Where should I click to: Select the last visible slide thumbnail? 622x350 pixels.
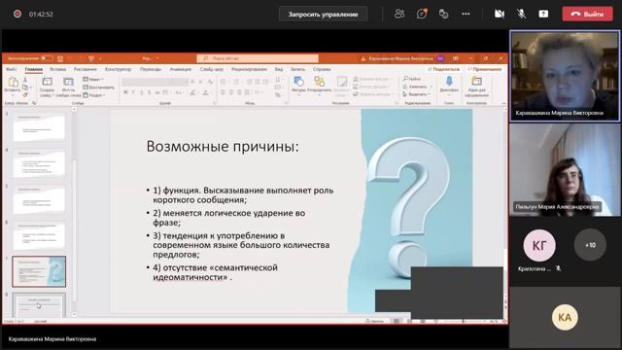[39, 304]
